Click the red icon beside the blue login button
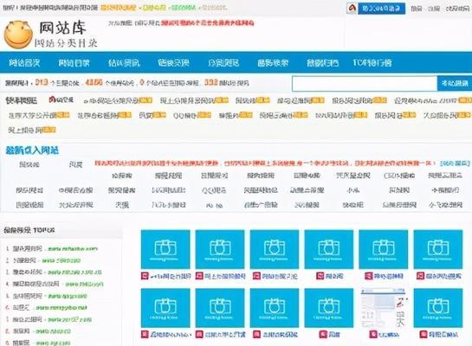Image resolution: width=472 pixels, height=346 pixels. (x=352, y=8)
